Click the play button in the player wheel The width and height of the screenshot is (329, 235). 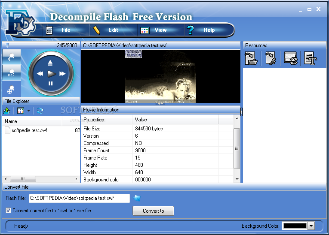[51, 74]
